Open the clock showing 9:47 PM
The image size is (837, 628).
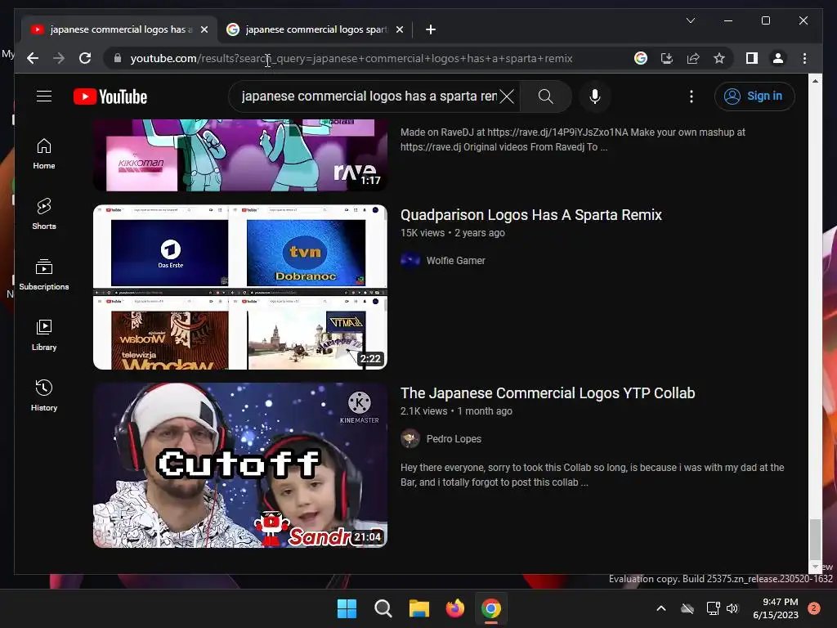click(776, 608)
